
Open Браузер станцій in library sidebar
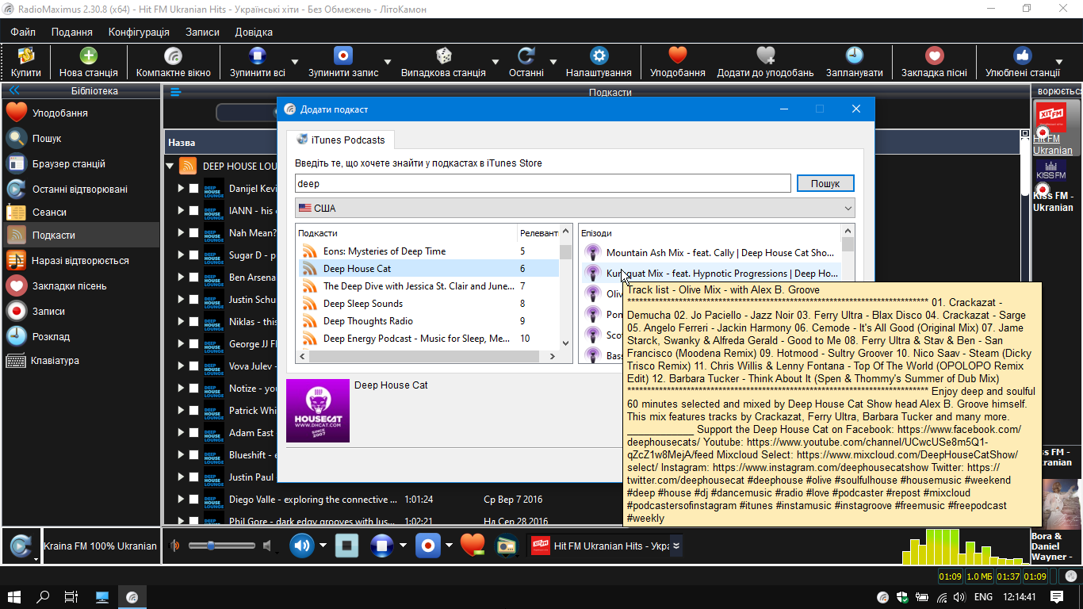pos(79,164)
